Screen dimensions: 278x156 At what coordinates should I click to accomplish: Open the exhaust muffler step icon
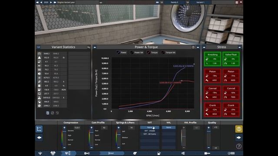(x=207, y=153)
